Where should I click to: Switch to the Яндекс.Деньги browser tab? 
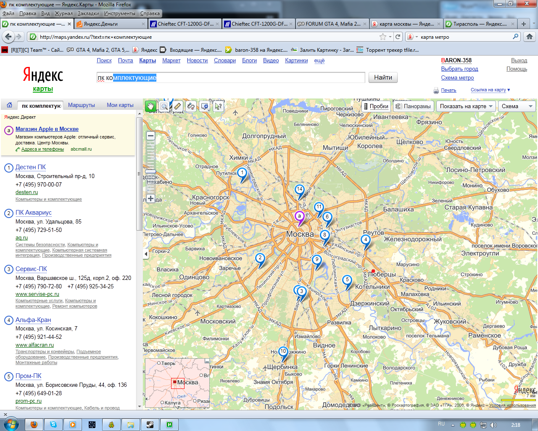(x=111, y=24)
